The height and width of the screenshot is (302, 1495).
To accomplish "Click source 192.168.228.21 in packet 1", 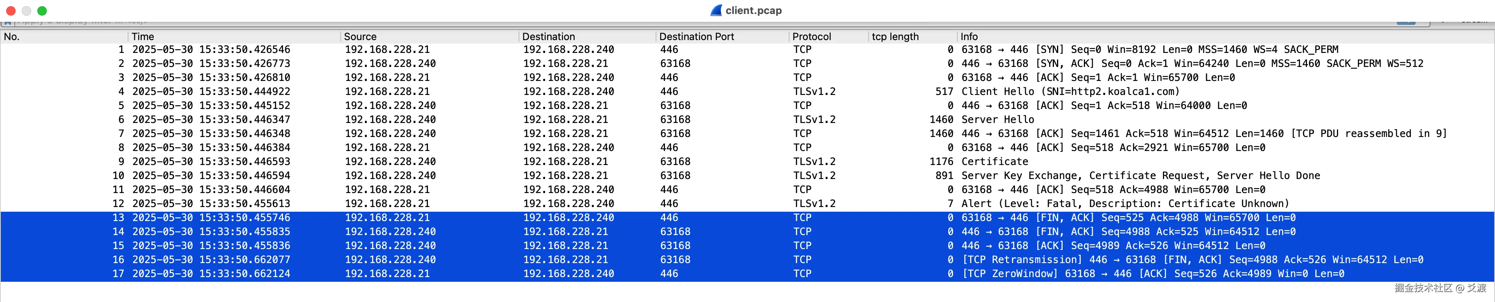I will pos(387,50).
